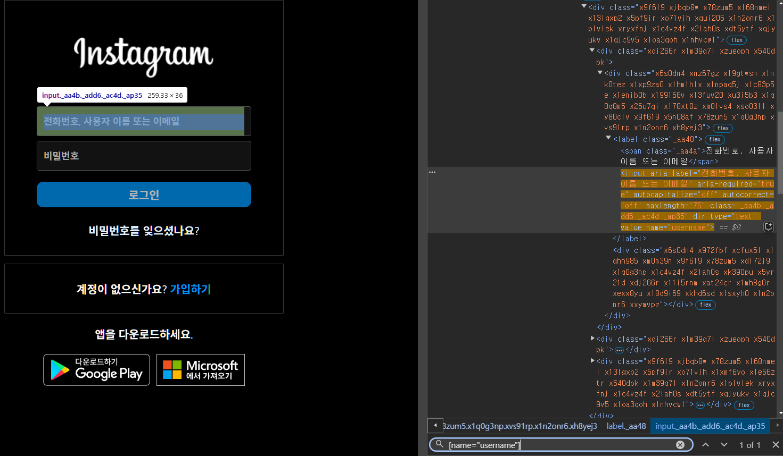The width and height of the screenshot is (783, 456).
Task: Select input._aa4b._add6._ac4d._ap35 breadcrumb
Action: pyautogui.click(x=710, y=426)
